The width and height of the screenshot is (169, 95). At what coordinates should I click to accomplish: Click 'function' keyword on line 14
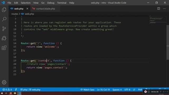tap(49, 43)
